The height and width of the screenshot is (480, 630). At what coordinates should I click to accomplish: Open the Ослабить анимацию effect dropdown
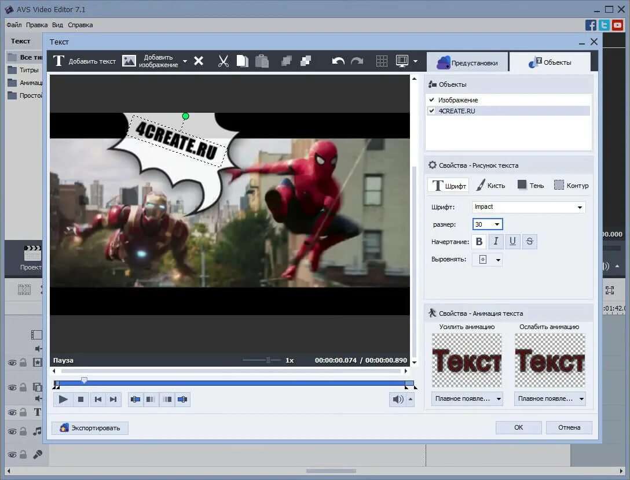coord(550,399)
